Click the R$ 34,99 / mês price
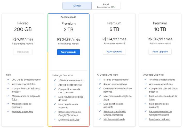The image size is (183, 129). 68,39
